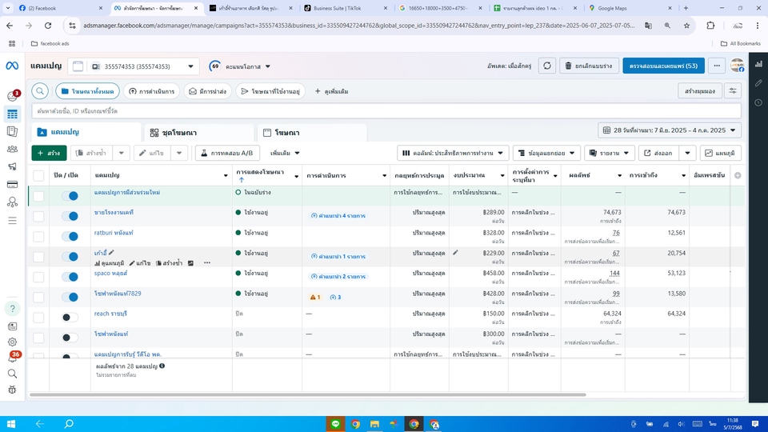The height and width of the screenshot is (432, 768).
Task: Tick checkbox for โซฟาหนังแท้7829 row
Action: click(x=38, y=298)
